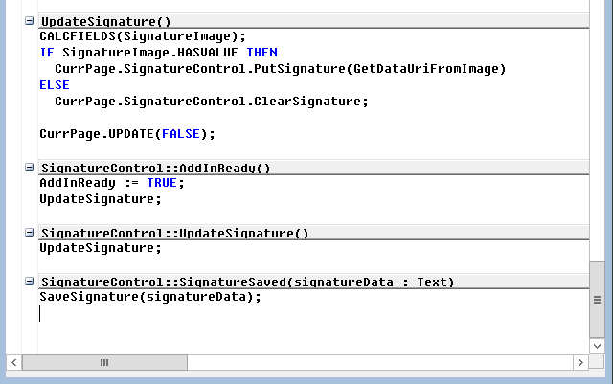The width and height of the screenshot is (613, 384).
Task: Click the horizontal scrollbar right arrow
Action: pos(580,362)
